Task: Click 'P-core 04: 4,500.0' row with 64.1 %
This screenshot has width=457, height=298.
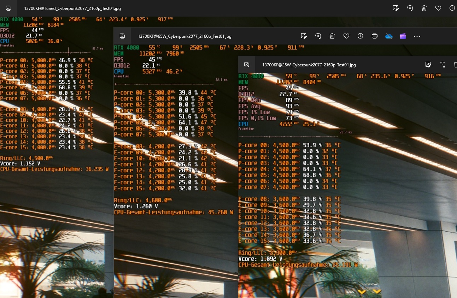Action: click(289, 169)
